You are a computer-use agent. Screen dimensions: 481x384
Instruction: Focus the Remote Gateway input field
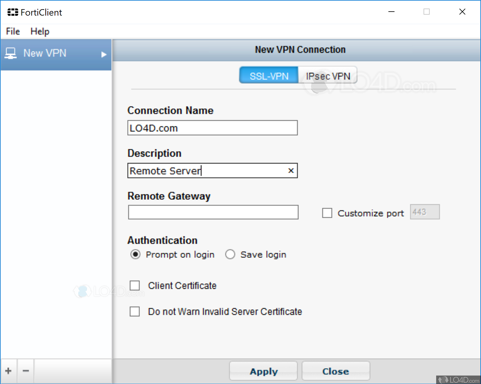coord(213,212)
